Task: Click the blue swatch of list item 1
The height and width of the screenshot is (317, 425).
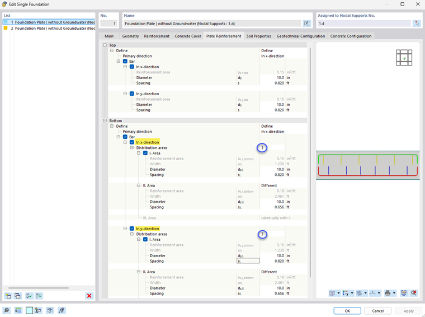Action: [x=6, y=22]
